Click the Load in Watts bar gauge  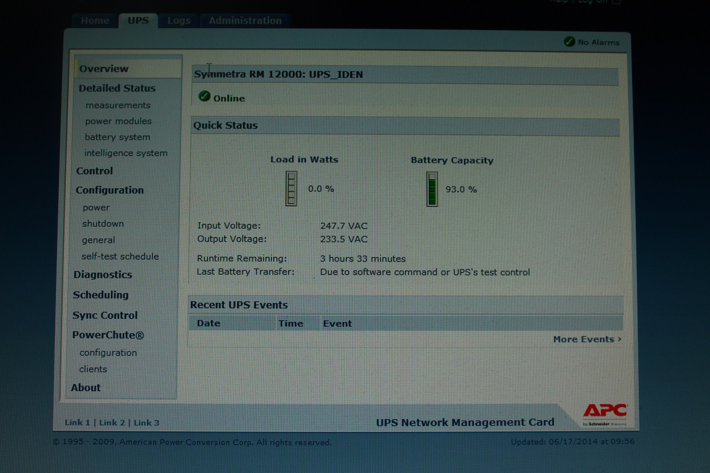tap(291, 189)
